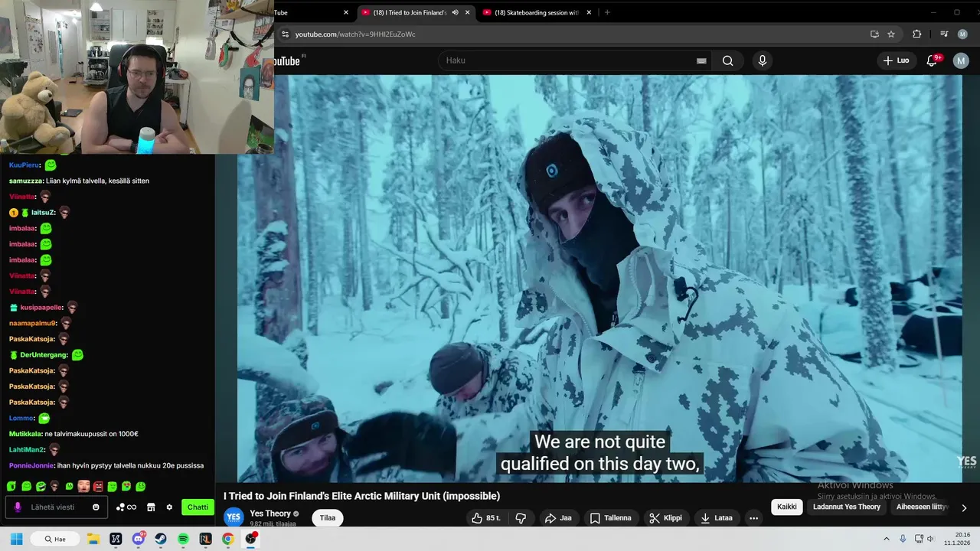Open Yes Theory channel name link

(270, 514)
